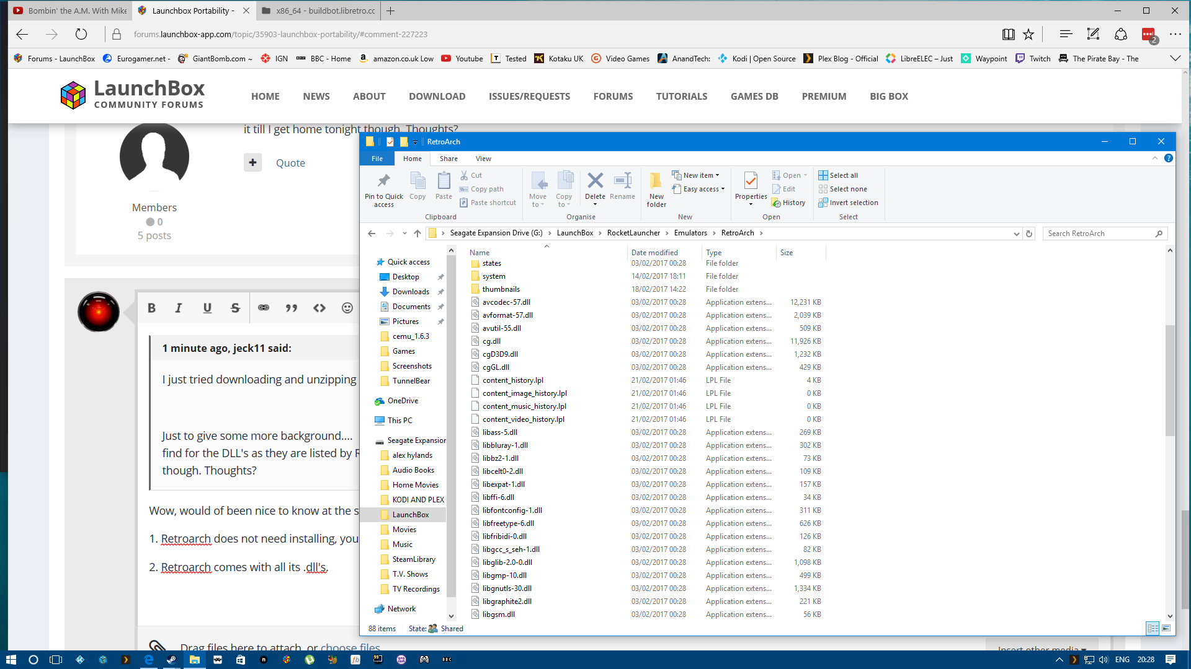
Task: Toggle bold in forum editor
Action: pyautogui.click(x=151, y=308)
